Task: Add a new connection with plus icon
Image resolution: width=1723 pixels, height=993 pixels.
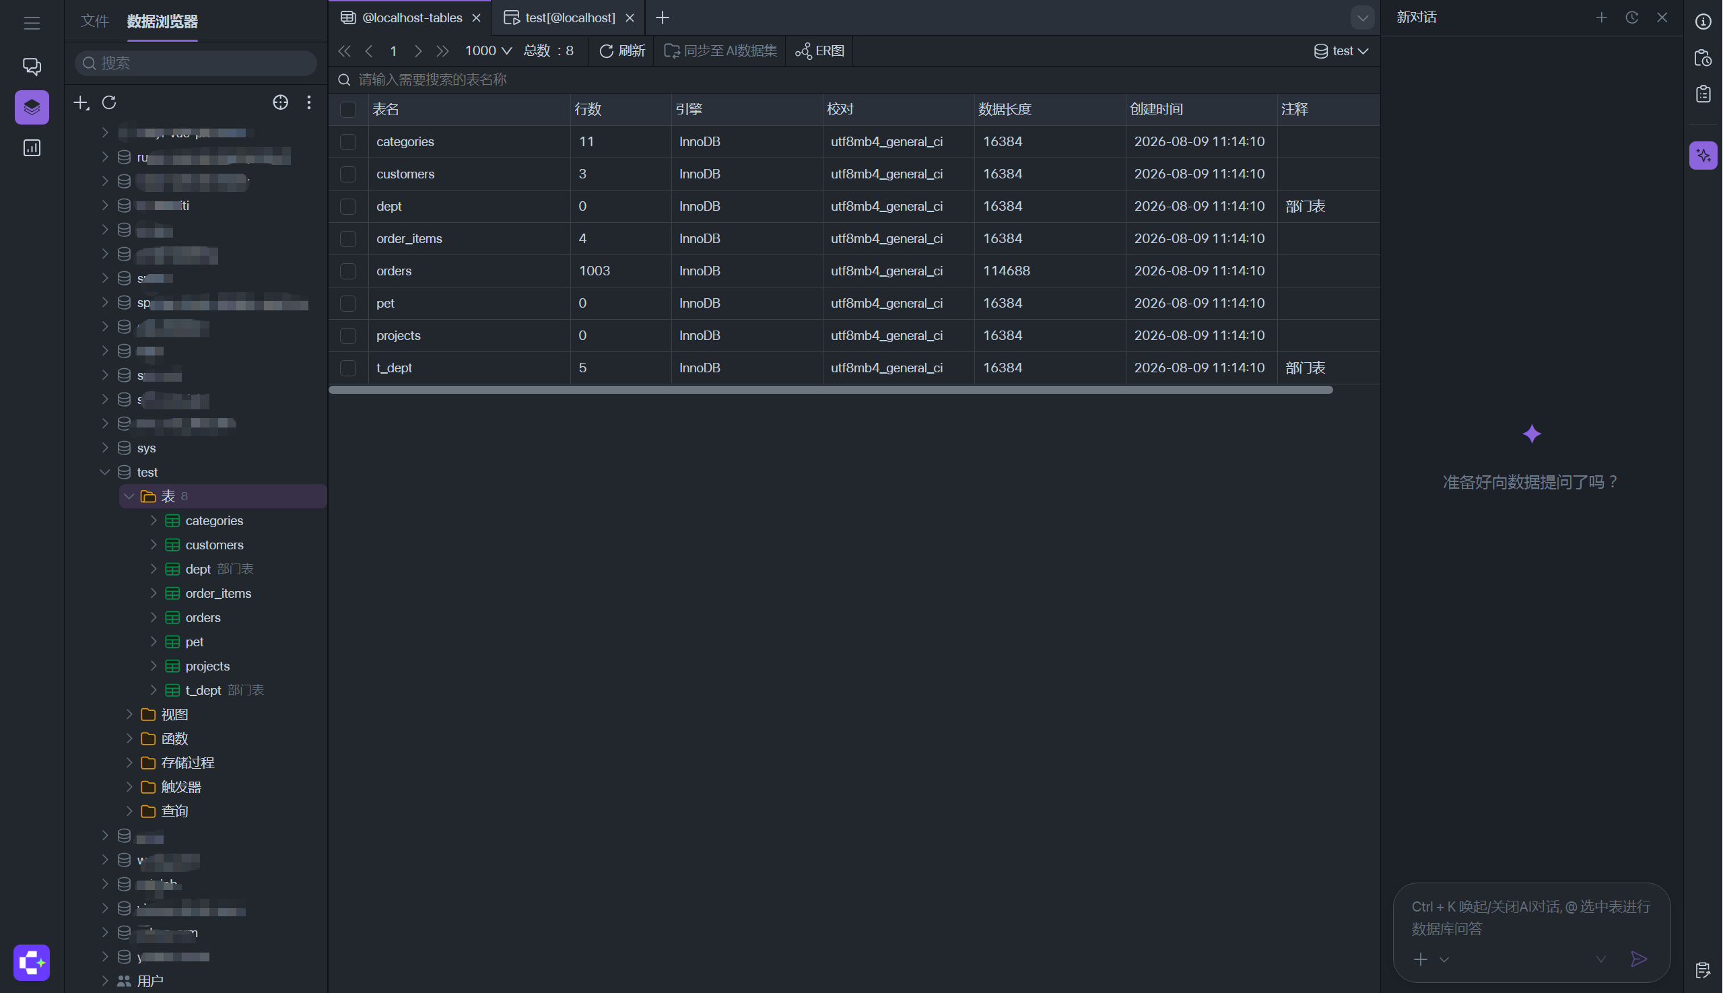Action: click(81, 102)
